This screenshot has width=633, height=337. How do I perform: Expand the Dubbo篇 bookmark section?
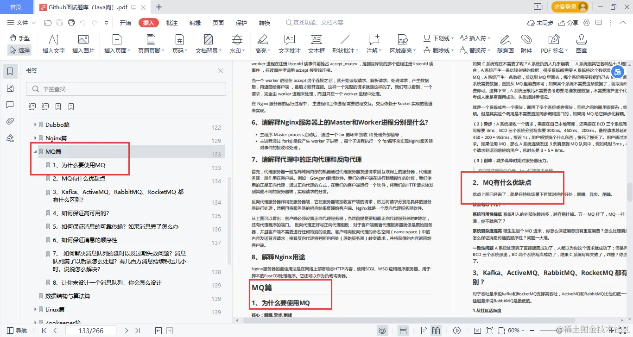(x=35, y=124)
